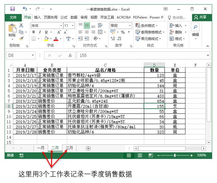
Task: Switch to the 数据 tab
Action: click(74, 17)
